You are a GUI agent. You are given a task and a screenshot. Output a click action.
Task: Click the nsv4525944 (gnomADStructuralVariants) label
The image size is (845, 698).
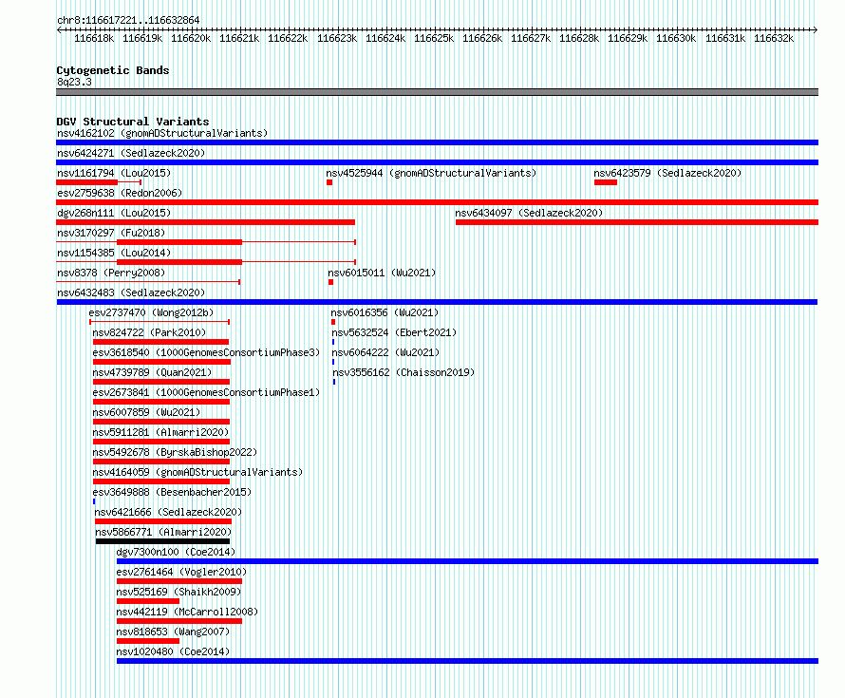(431, 173)
